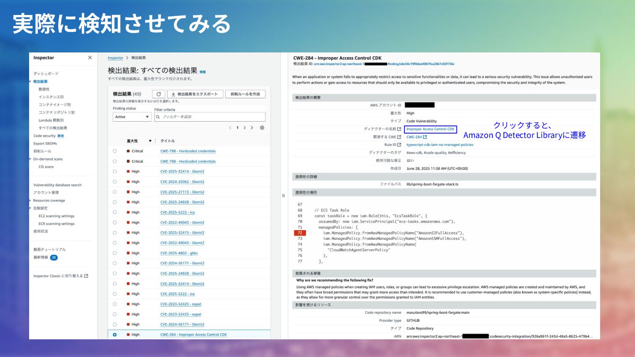
Task: Open the CWE-284 - Improper Access Control CDK row link
Action: [194, 335]
